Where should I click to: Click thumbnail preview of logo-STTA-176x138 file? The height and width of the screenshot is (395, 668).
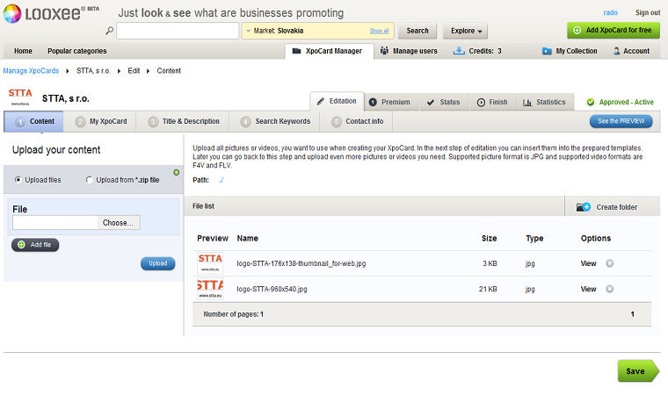[x=210, y=263]
